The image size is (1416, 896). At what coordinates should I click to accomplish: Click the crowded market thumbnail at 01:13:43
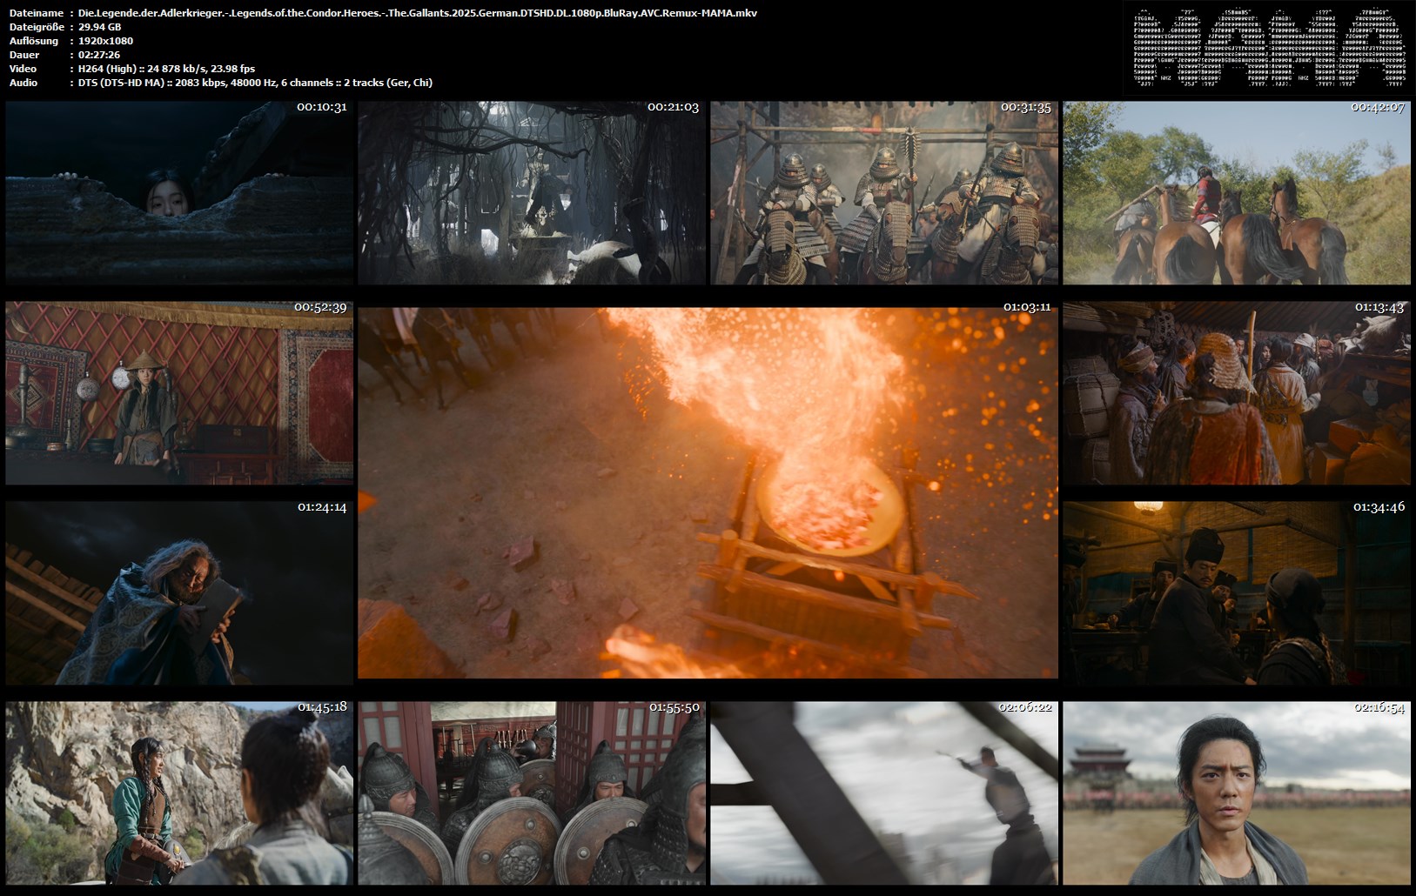(x=1237, y=393)
